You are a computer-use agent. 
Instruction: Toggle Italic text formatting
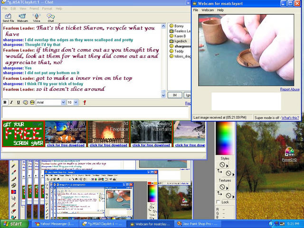pos(11,103)
